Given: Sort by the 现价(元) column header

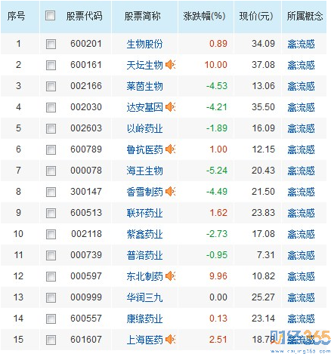Looking at the screenshot, I should pos(256,16).
